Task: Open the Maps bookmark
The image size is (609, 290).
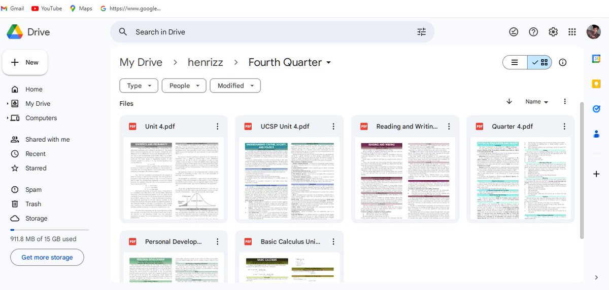Action: pyautogui.click(x=81, y=9)
